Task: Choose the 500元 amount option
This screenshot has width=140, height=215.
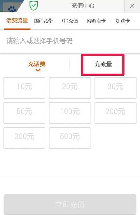Action: 70,138
